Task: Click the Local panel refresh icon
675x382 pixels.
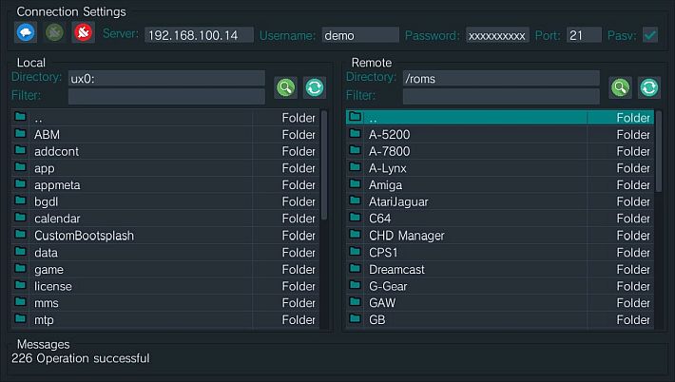Action: 315,87
